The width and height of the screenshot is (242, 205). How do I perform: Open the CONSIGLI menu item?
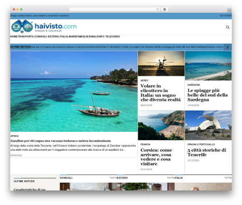click(x=41, y=36)
